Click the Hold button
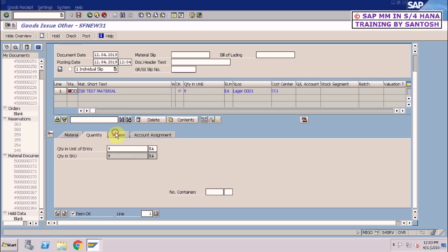 click(56, 36)
